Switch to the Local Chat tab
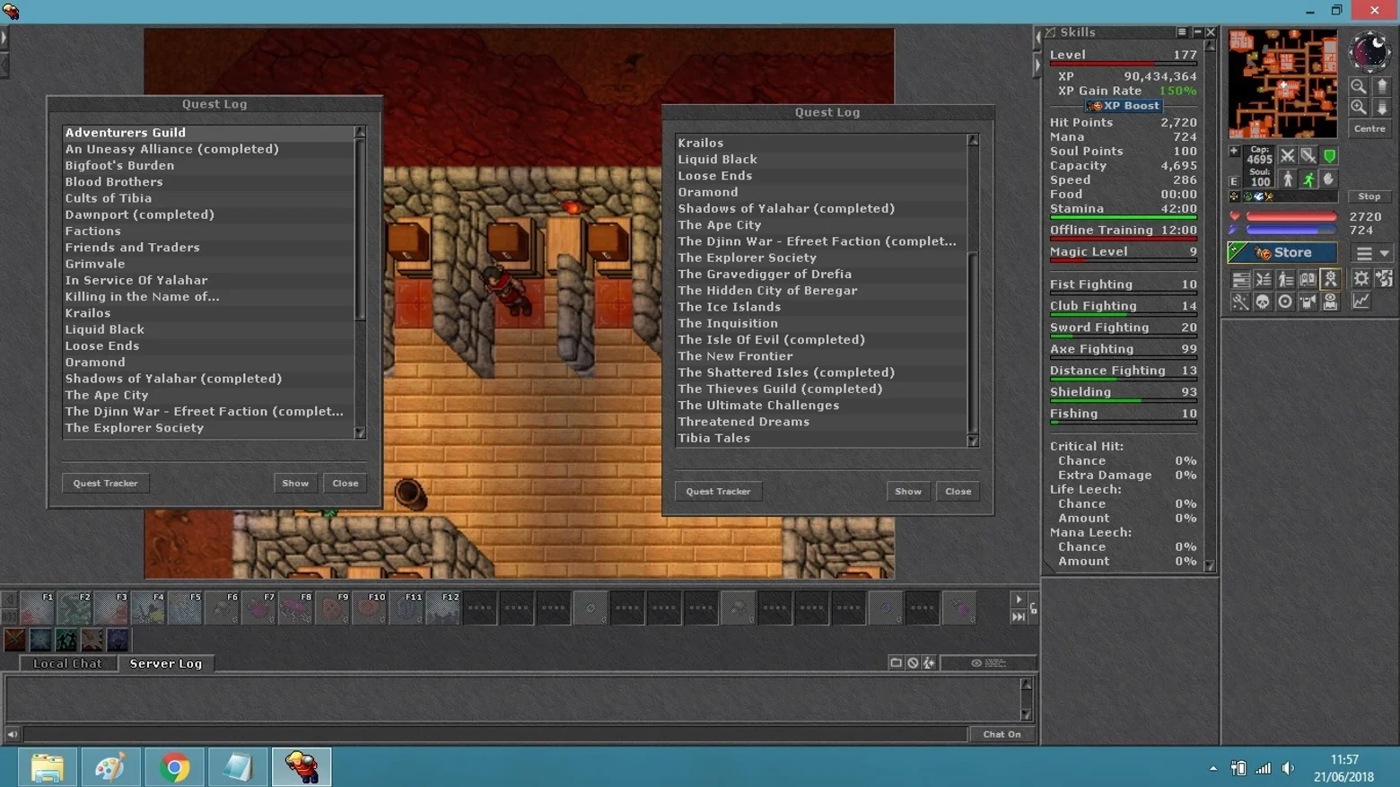Viewport: 1400px width, 787px height. point(67,664)
